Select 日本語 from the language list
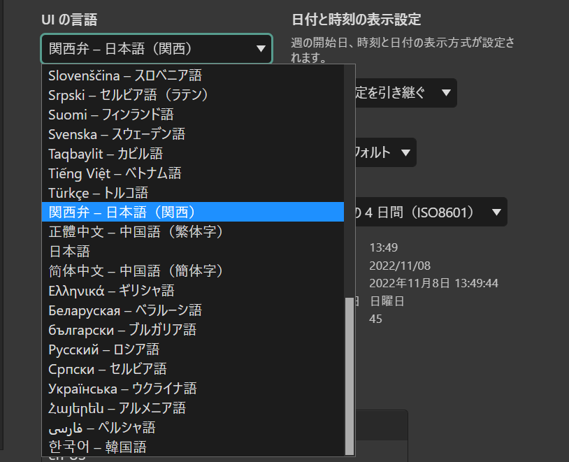The image size is (569, 462). (70, 251)
